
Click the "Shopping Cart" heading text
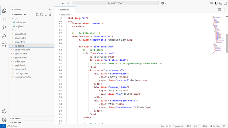[118, 40]
